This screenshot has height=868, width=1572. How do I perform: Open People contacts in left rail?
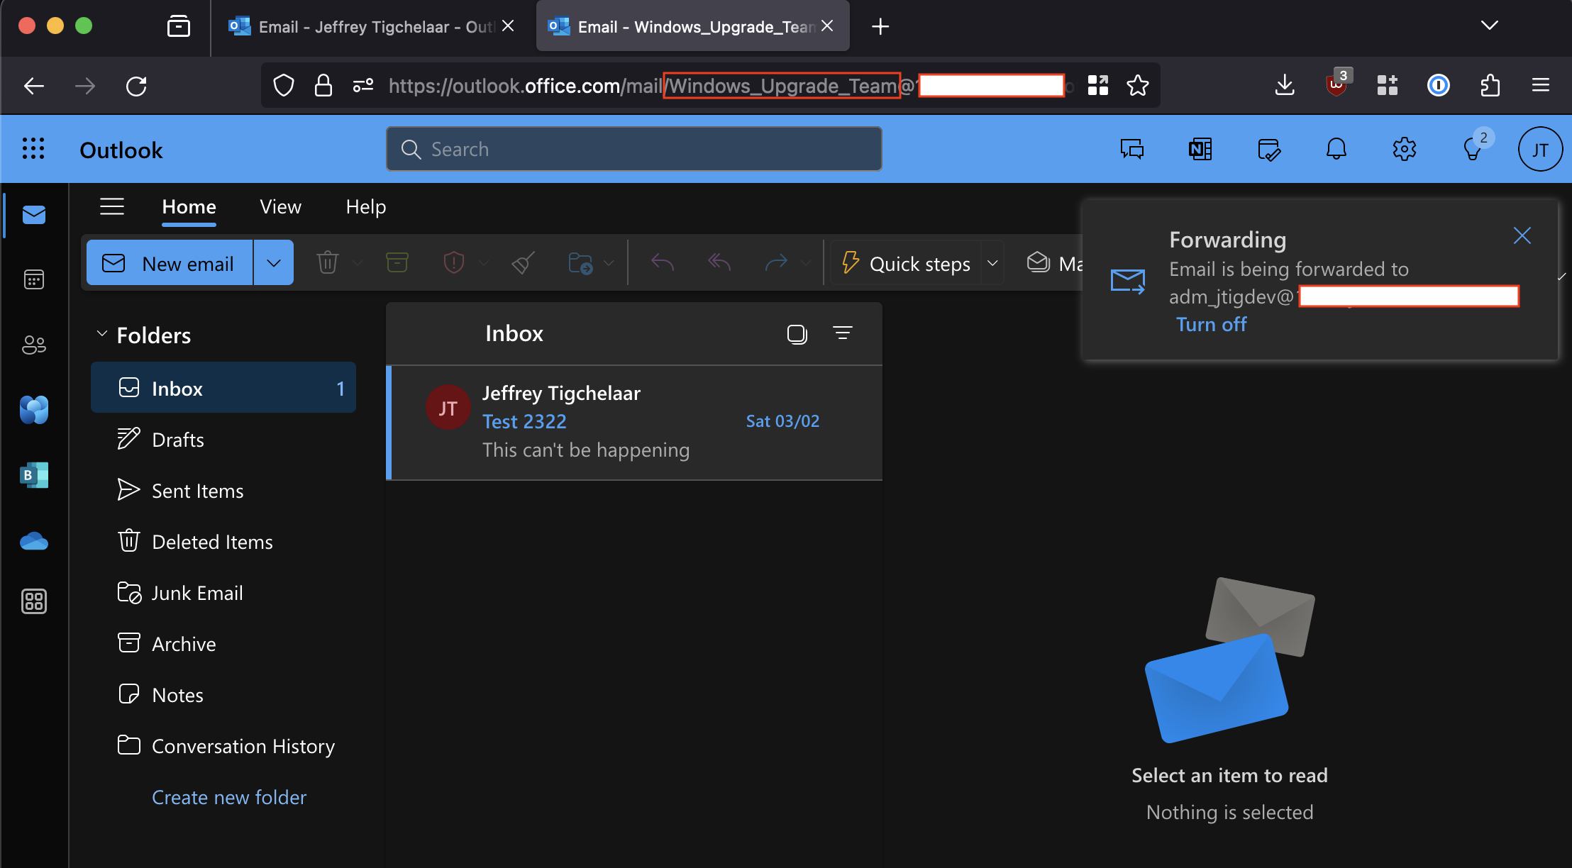click(x=34, y=345)
